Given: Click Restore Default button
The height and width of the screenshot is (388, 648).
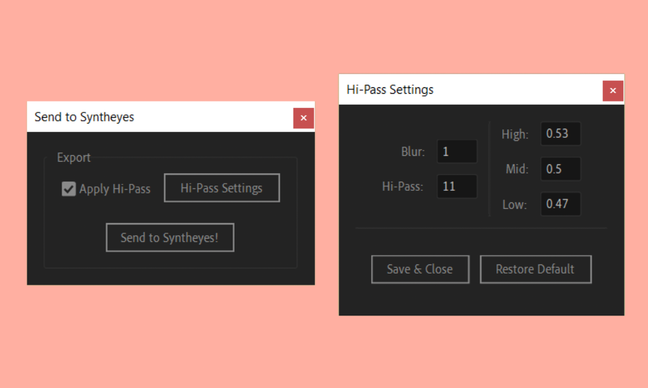Looking at the screenshot, I should (536, 269).
